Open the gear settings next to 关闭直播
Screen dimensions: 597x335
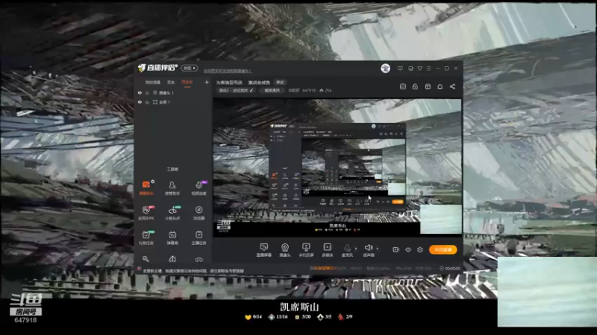point(420,249)
